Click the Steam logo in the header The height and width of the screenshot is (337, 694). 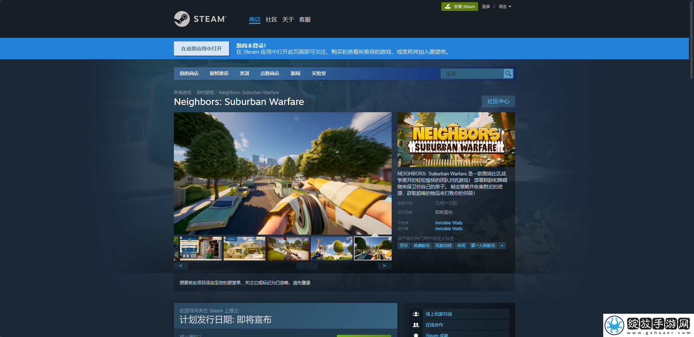200,19
